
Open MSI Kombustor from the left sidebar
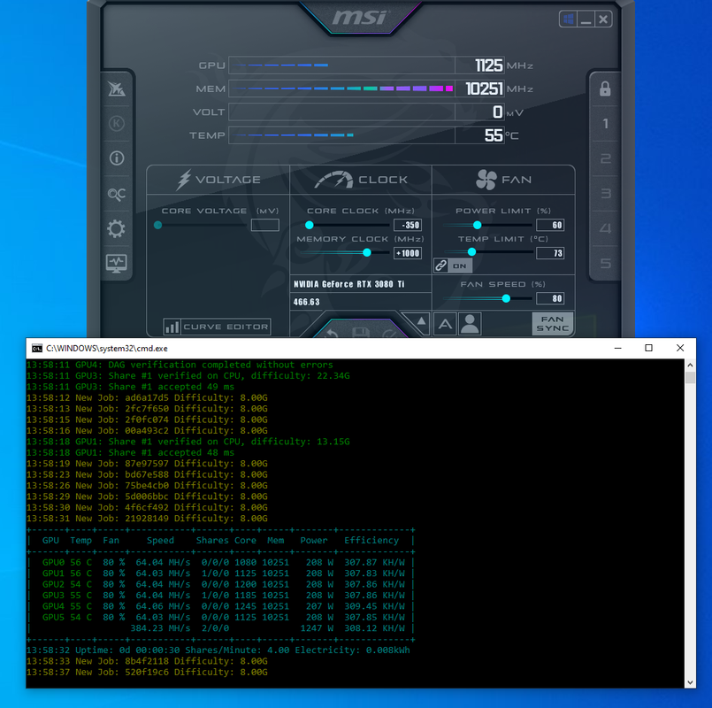point(117,88)
